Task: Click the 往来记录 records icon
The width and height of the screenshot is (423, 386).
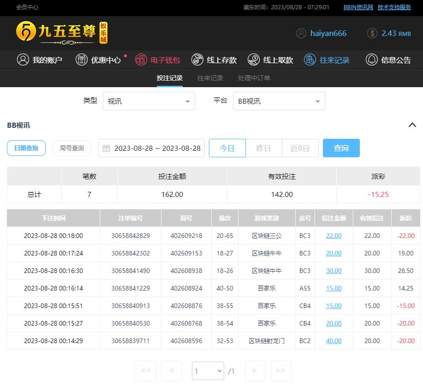Action: click(x=310, y=59)
